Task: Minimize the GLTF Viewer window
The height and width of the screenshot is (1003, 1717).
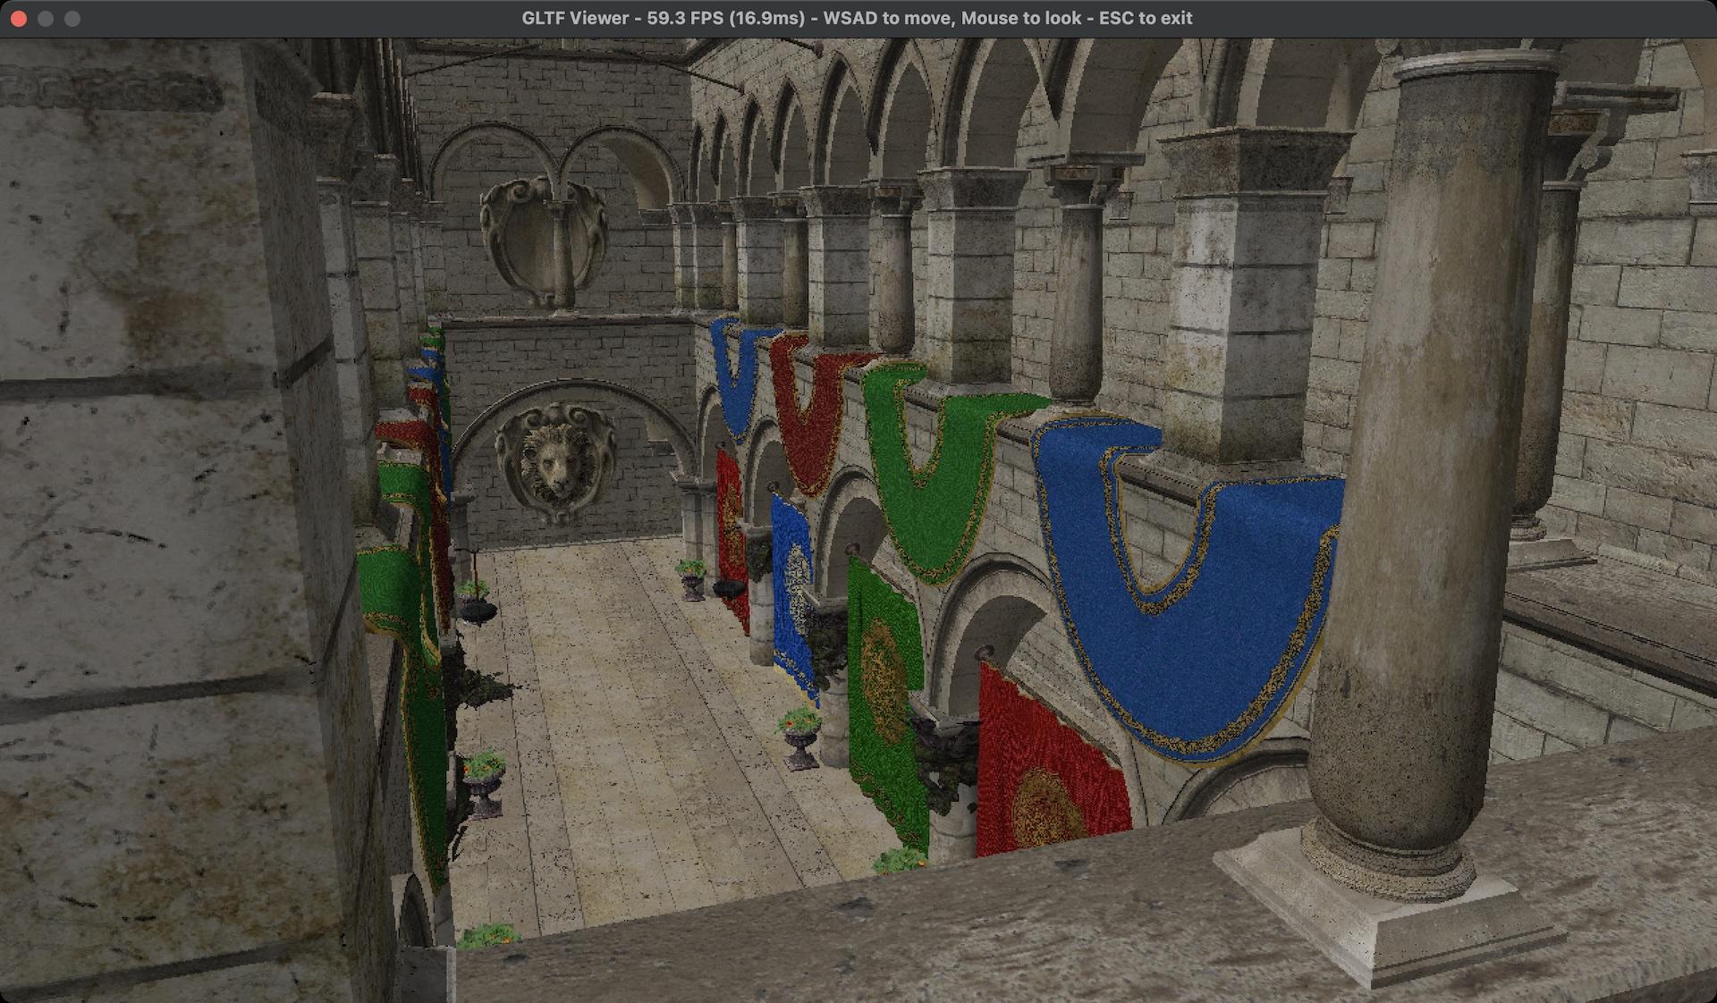Action: pos(46,18)
